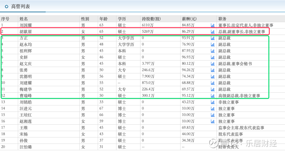This screenshot has height=152, width=285.
Task: Click the shareholding value 5269万
Action: (147, 32)
